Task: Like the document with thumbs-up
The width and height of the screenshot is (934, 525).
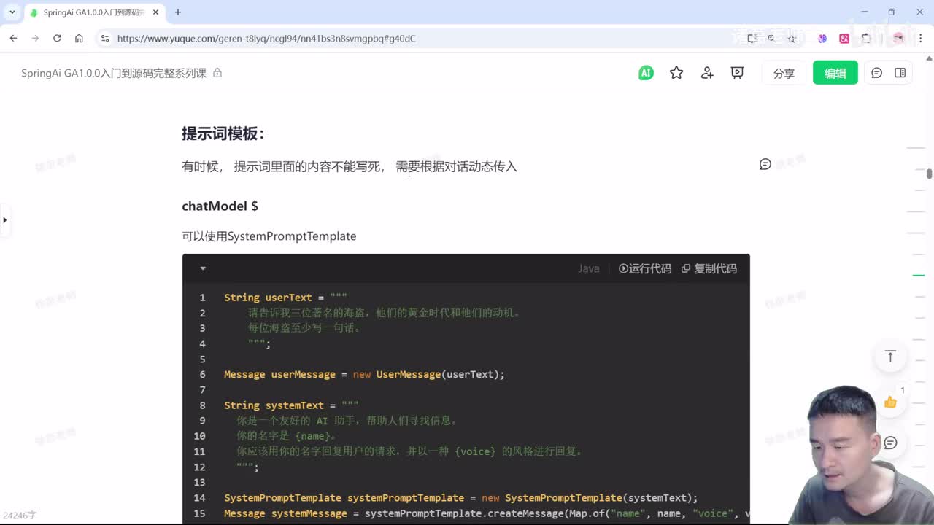Action: coord(890,402)
